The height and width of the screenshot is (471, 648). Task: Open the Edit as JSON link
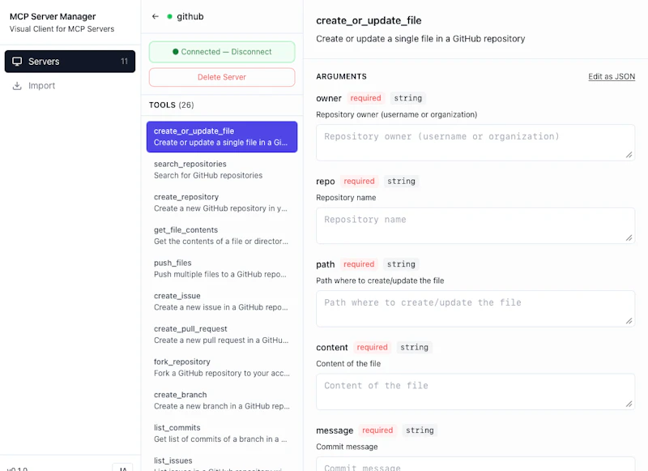(x=612, y=76)
